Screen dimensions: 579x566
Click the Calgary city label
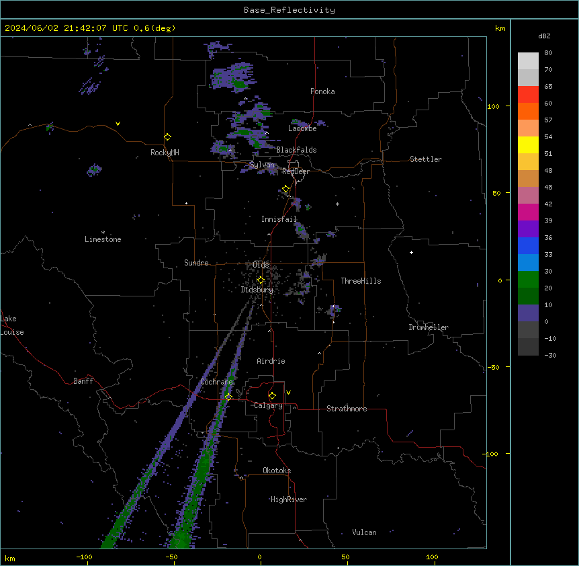pyautogui.click(x=268, y=405)
